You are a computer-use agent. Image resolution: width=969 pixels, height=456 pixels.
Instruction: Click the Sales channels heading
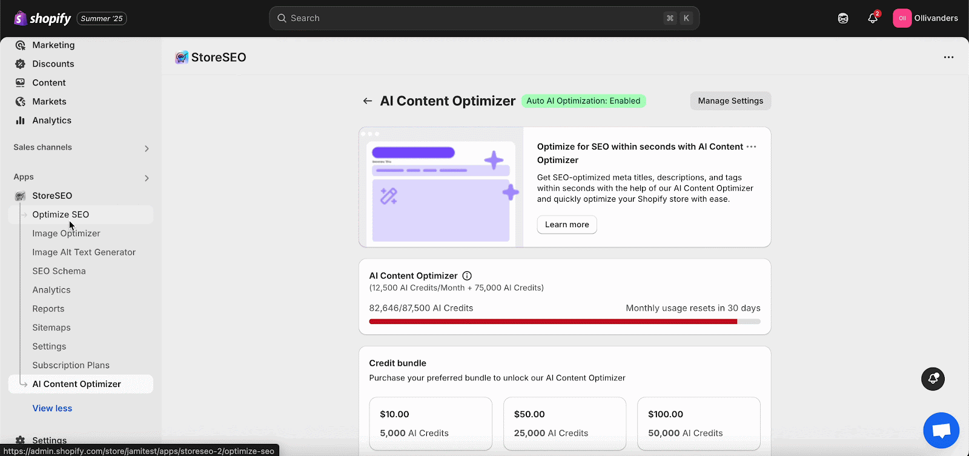tap(42, 147)
